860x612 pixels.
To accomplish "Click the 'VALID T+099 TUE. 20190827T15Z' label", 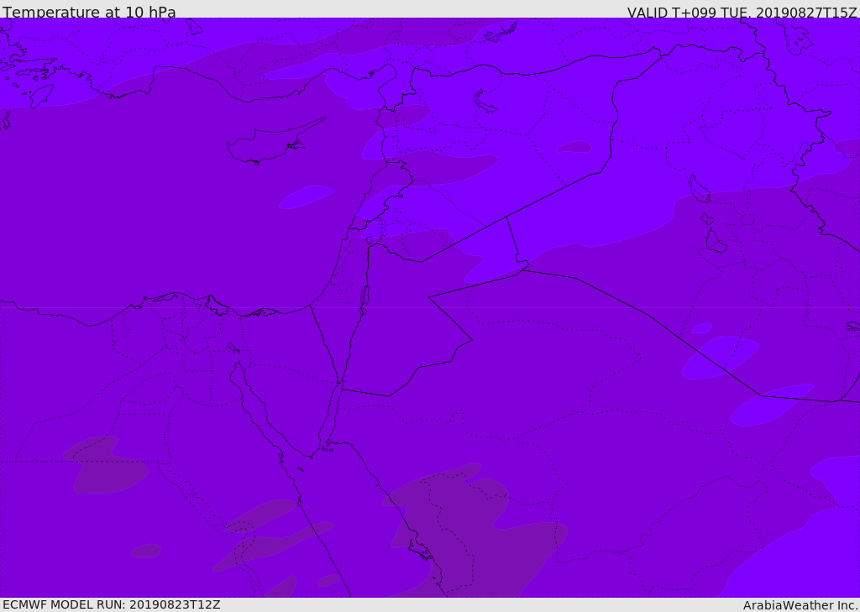I will coord(742,13).
